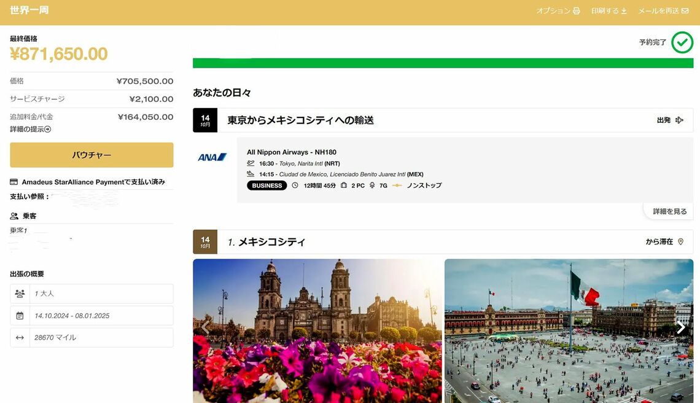Show next Mexico City photo with right arrow
Screen dimensions: 700x403
(x=680, y=327)
